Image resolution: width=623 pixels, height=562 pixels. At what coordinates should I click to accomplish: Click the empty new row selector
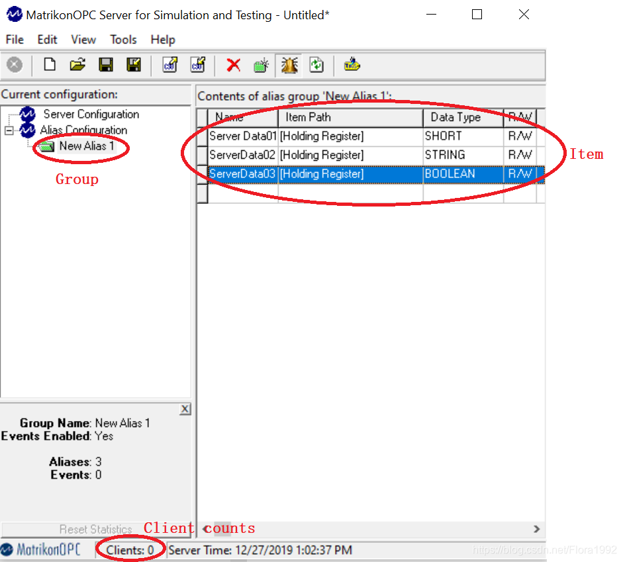202,193
